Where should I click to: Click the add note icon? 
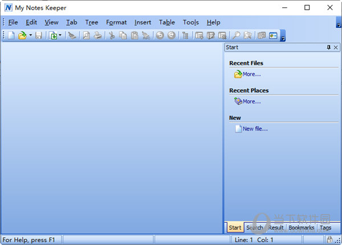199,35
